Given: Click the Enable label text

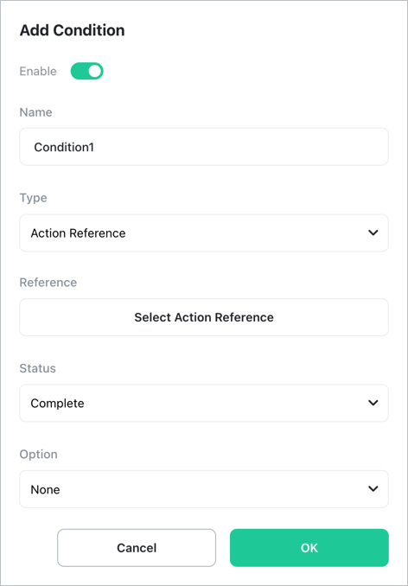Looking at the screenshot, I should (38, 71).
